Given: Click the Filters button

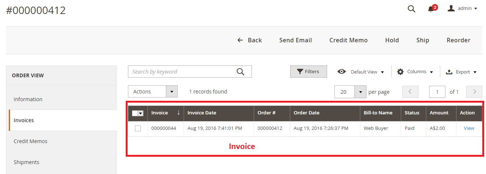Looking at the screenshot, I should tap(308, 72).
